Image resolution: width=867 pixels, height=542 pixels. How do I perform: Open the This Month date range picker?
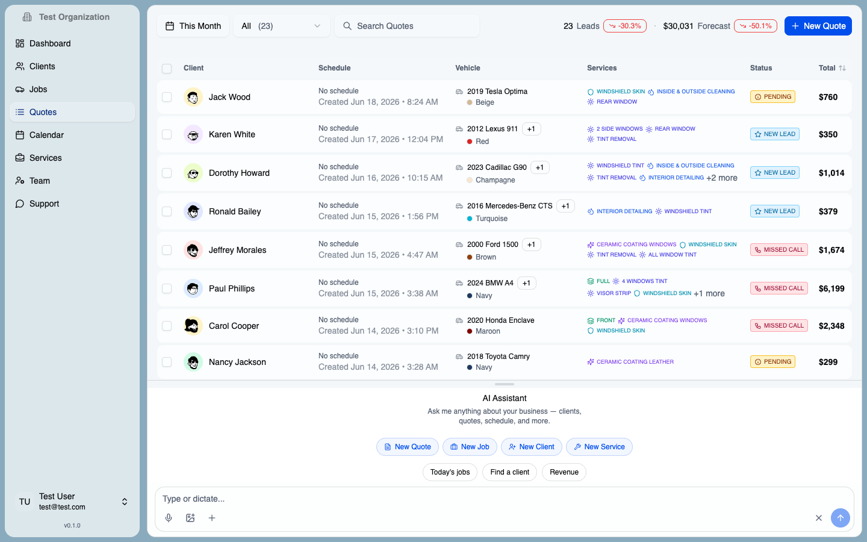(193, 26)
